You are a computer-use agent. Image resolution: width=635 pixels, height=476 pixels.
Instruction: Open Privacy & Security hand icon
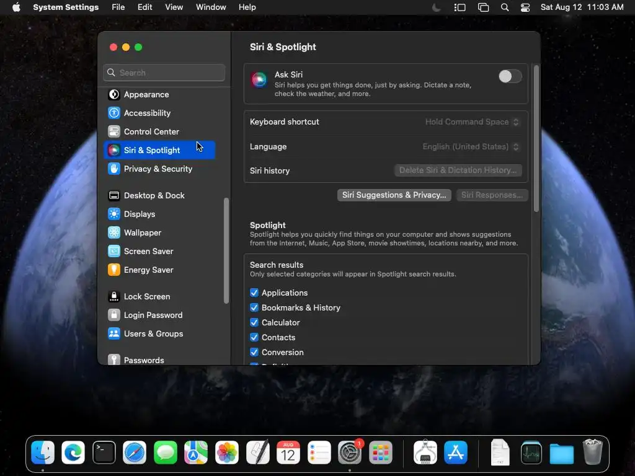[114, 169]
